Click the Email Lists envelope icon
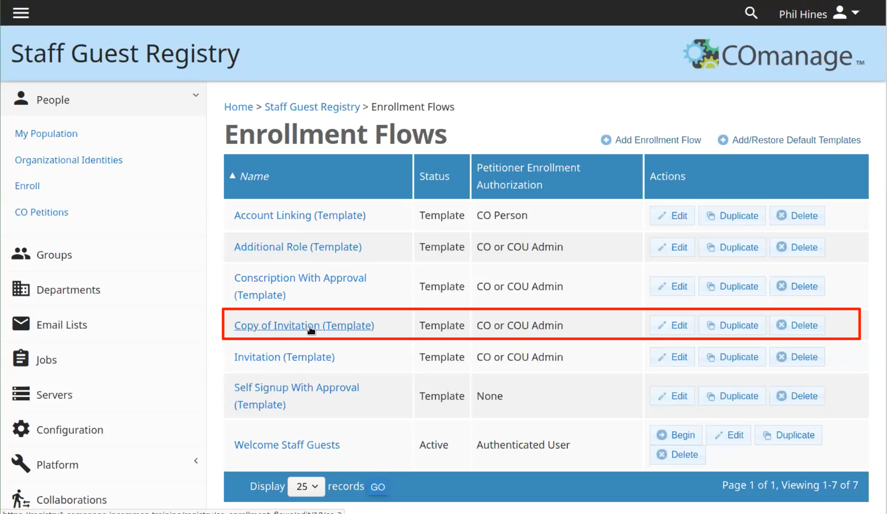 click(x=21, y=324)
